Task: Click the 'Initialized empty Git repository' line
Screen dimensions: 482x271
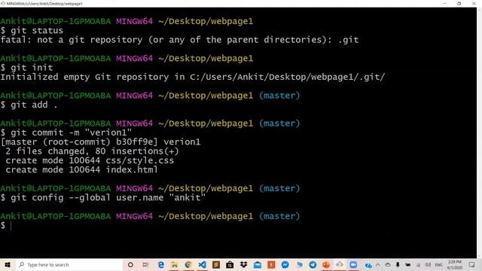Action: point(193,77)
